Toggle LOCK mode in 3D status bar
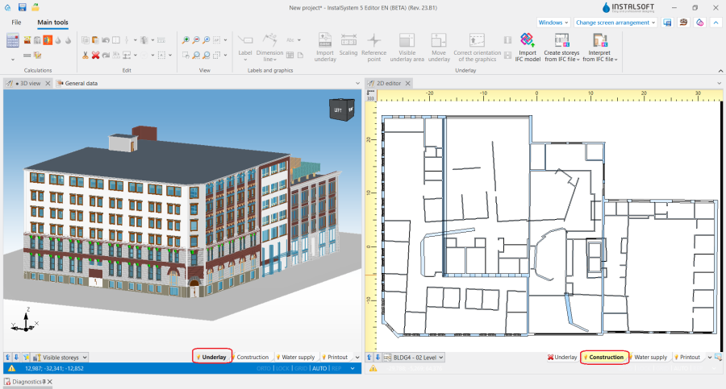The width and height of the screenshot is (726, 389). [282, 369]
